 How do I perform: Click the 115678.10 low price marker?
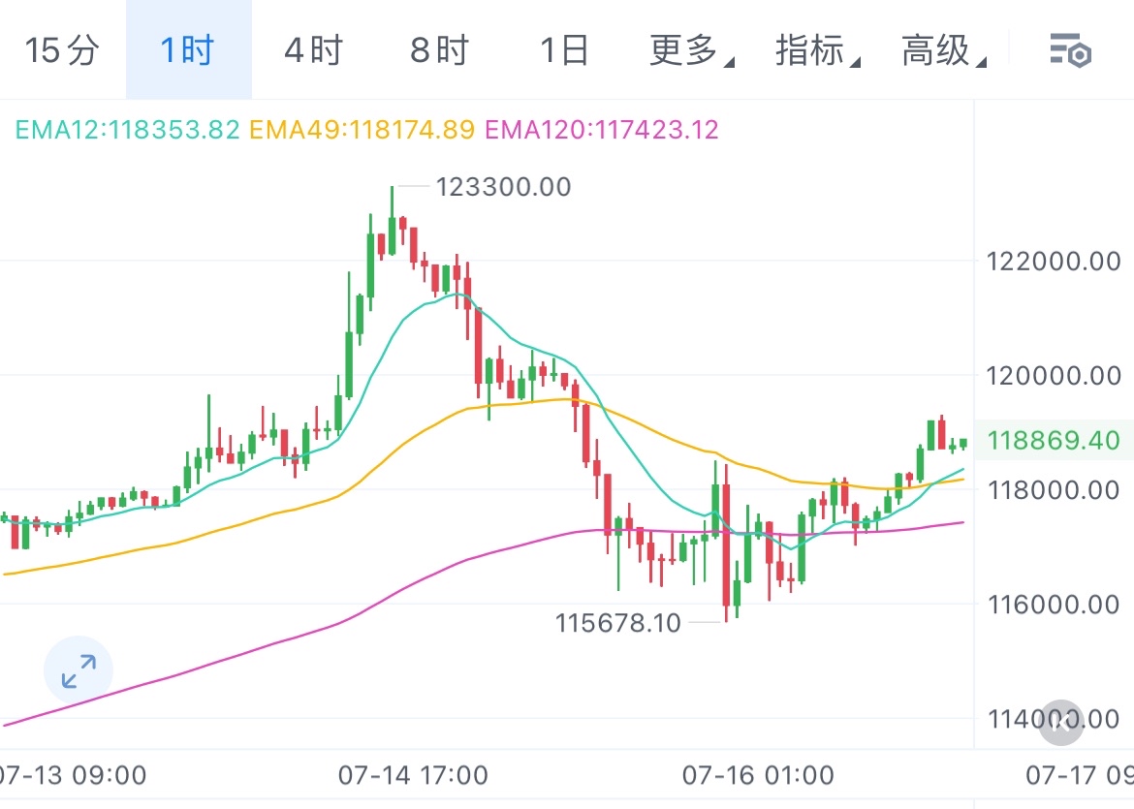(617, 623)
